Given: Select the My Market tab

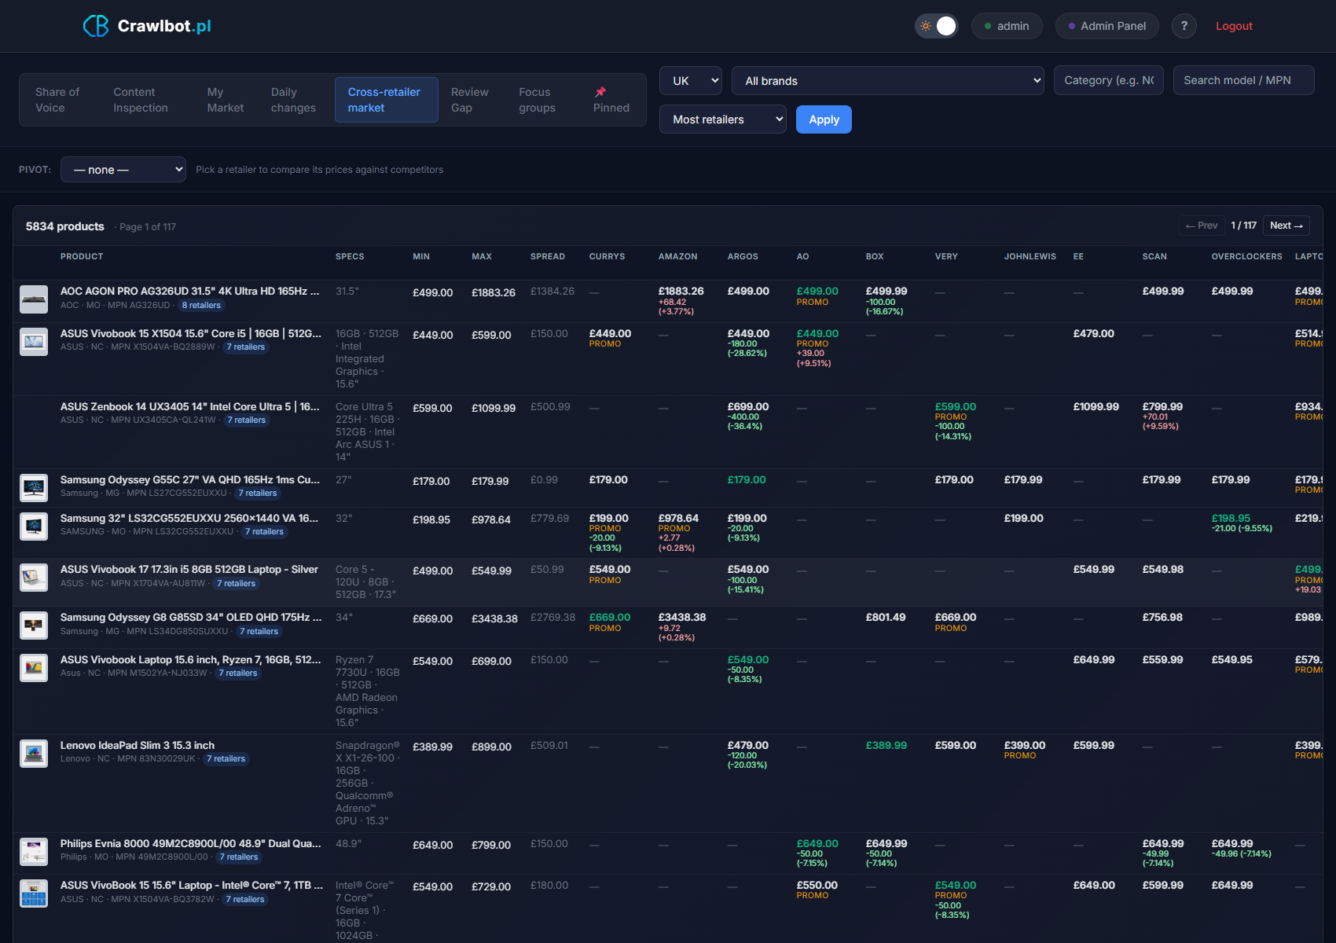Looking at the screenshot, I should [226, 100].
